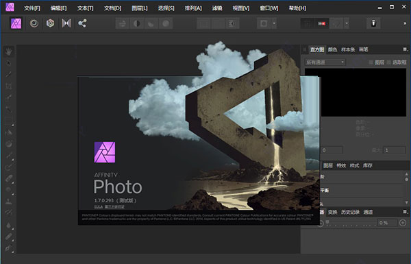Open the 滤镜 menu
The image size is (411, 264).
click(217, 8)
